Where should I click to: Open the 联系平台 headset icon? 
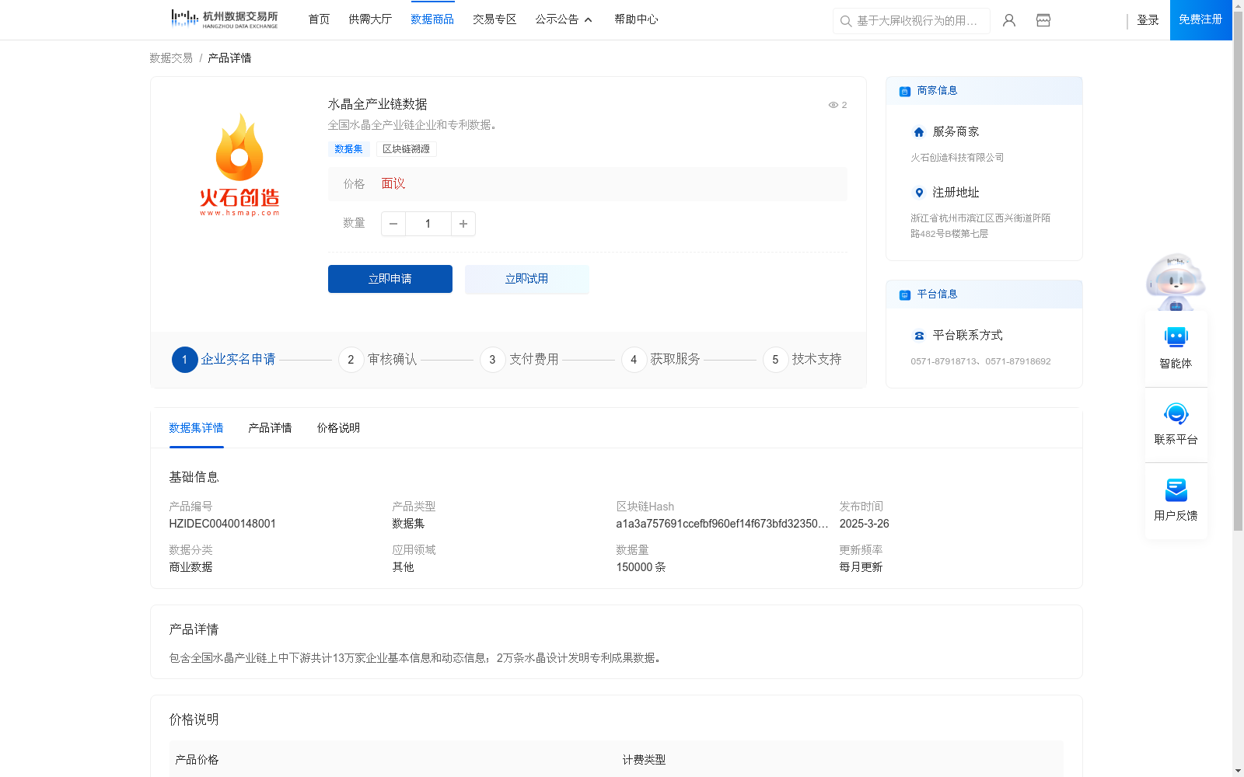point(1176,413)
